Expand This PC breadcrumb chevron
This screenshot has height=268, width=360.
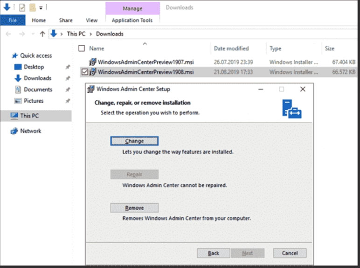(x=91, y=34)
